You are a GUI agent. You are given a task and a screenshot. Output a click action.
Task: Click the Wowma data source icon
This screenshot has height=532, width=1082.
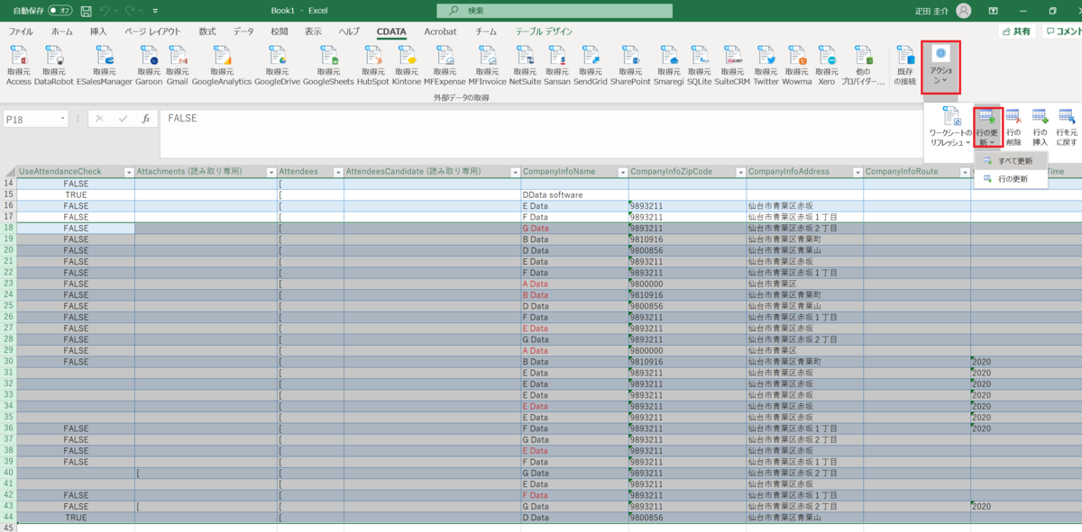(x=796, y=55)
